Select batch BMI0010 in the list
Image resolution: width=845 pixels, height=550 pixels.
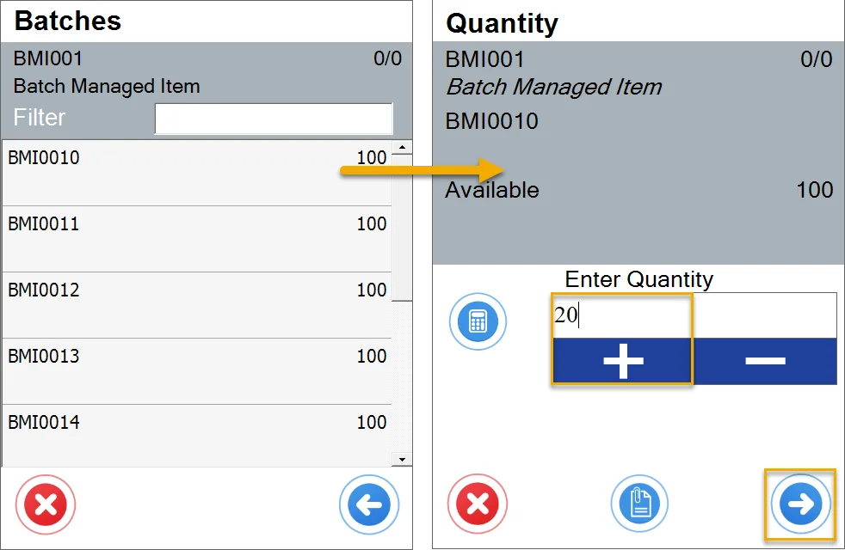[x=197, y=173]
